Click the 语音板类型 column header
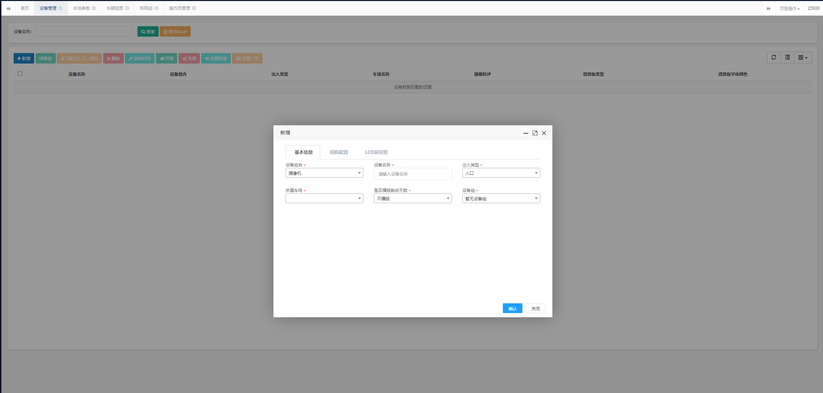This screenshot has width=823, height=393. tap(594, 74)
